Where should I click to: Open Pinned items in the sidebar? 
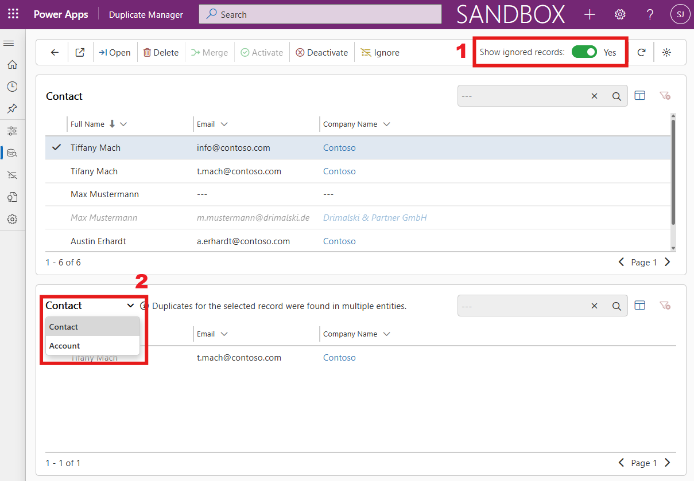[12, 108]
